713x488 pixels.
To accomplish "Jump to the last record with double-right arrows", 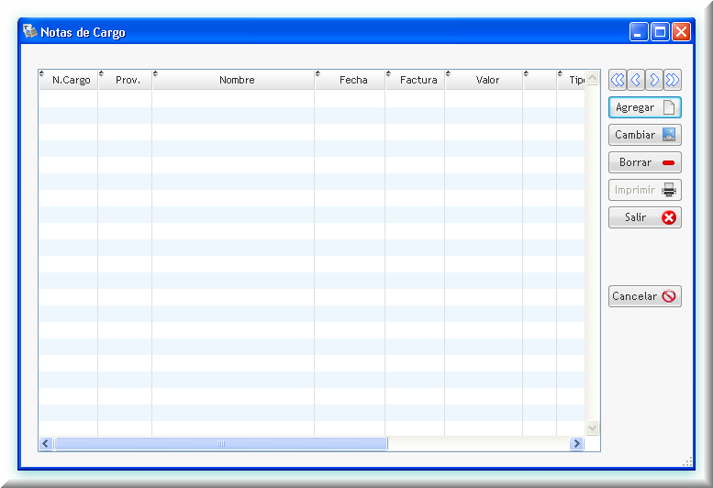I will coord(673,80).
